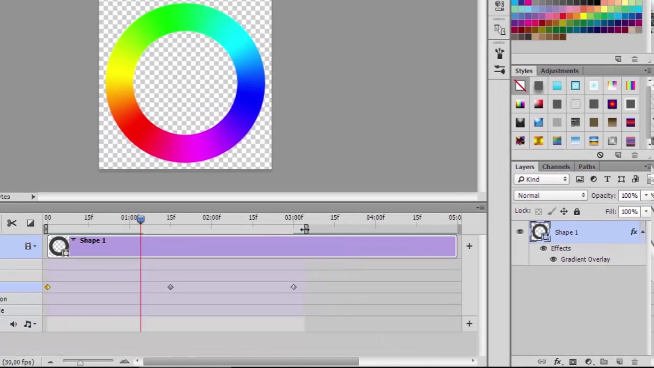Open the Adjustments tab
Viewport: 654px width, 368px height.
tap(559, 71)
